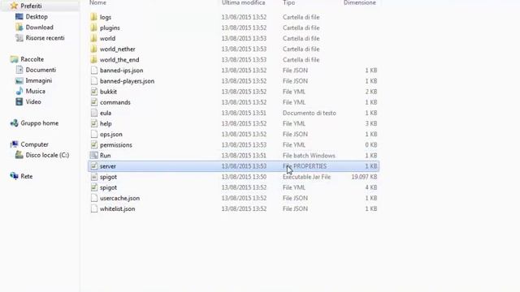Click the spigot Executable Jar file icon

pos(94,177)
